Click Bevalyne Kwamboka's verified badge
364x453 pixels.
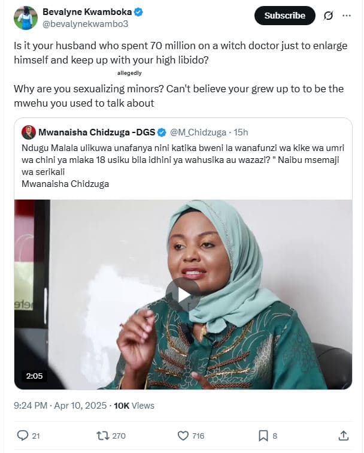click(139, 12)
